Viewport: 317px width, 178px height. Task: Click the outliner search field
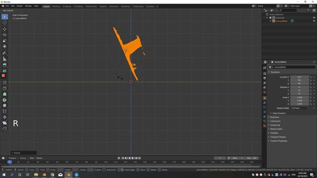click(288, 10)
